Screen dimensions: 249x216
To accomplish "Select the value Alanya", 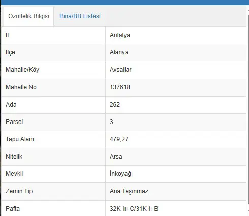I will pos(119,52).
